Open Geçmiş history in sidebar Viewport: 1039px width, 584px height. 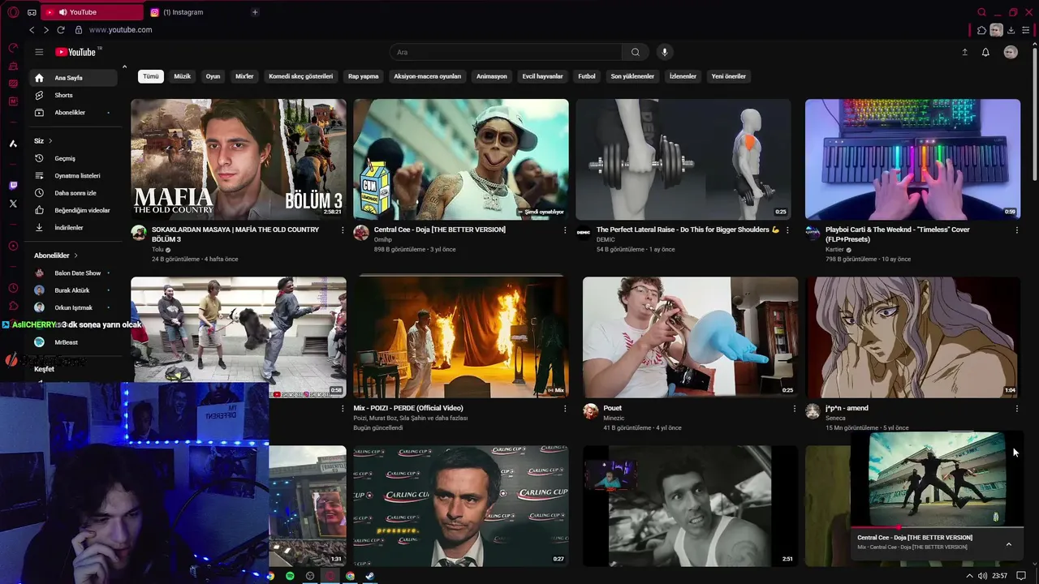[x=73, y=158]
